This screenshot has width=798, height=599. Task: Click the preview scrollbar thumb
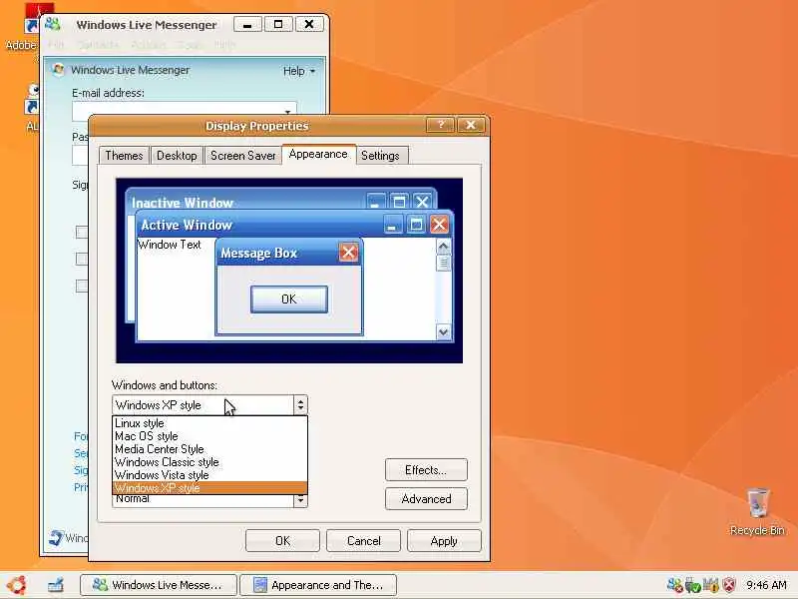tap(443, 263)
